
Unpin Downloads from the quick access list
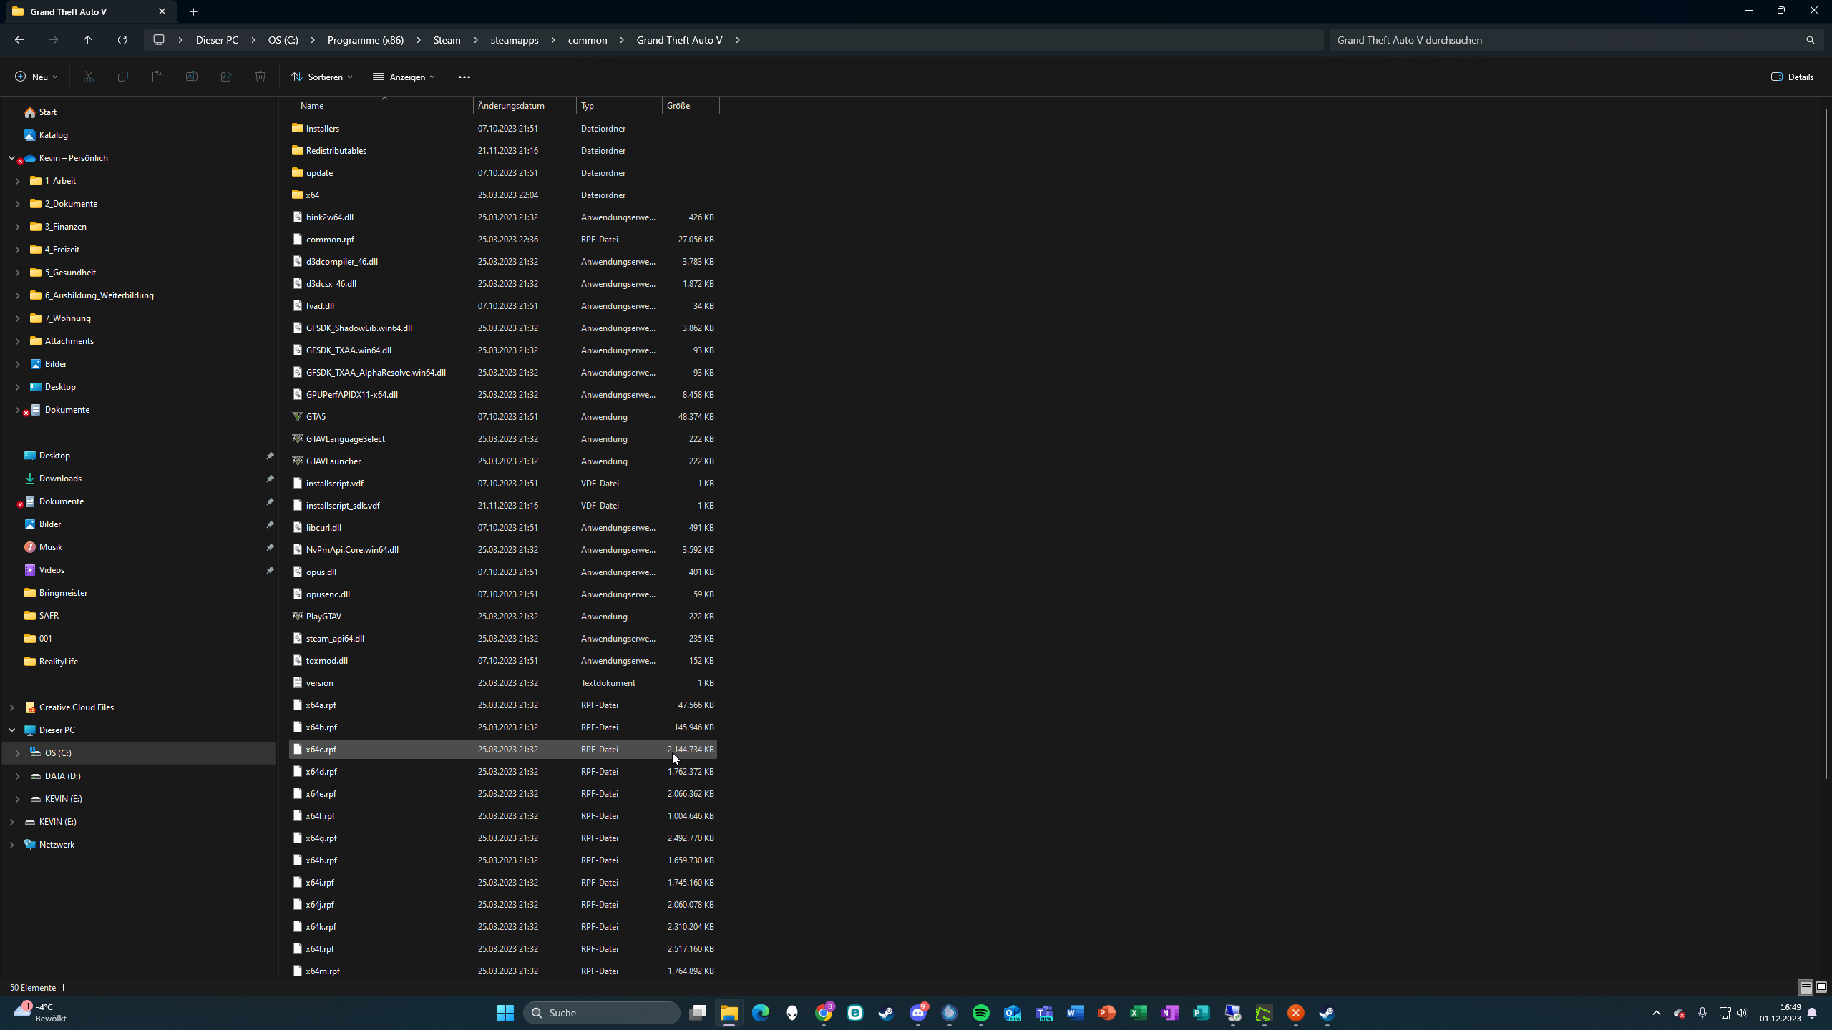tap(270, 478)
